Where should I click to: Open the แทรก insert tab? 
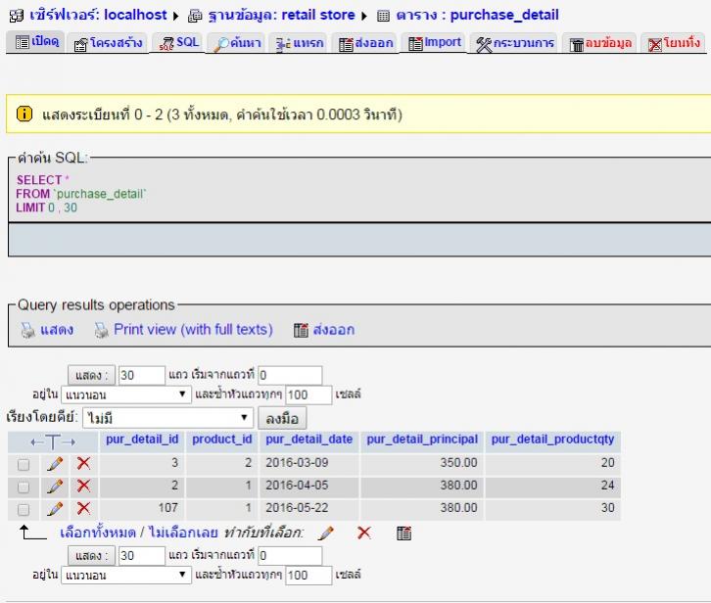(300, 43)
